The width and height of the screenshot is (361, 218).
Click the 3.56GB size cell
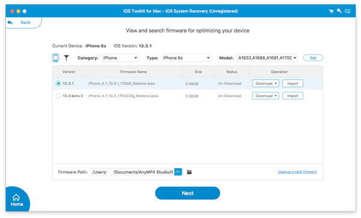point(192,96)
